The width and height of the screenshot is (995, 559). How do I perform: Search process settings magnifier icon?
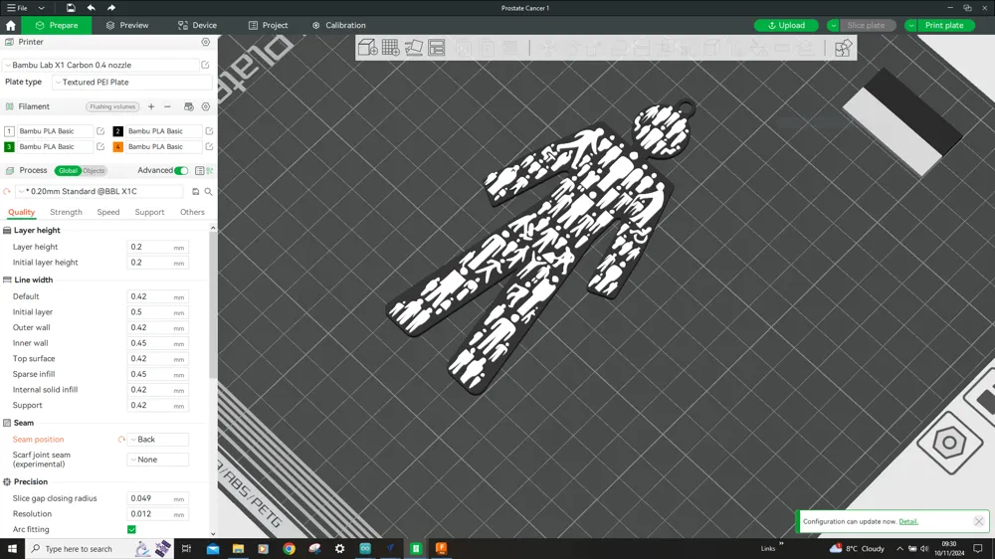tap(208, 191)
